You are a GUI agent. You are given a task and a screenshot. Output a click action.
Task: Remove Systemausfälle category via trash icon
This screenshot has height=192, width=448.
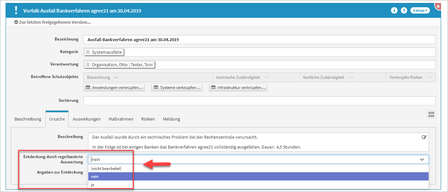(x=88, y=52)
